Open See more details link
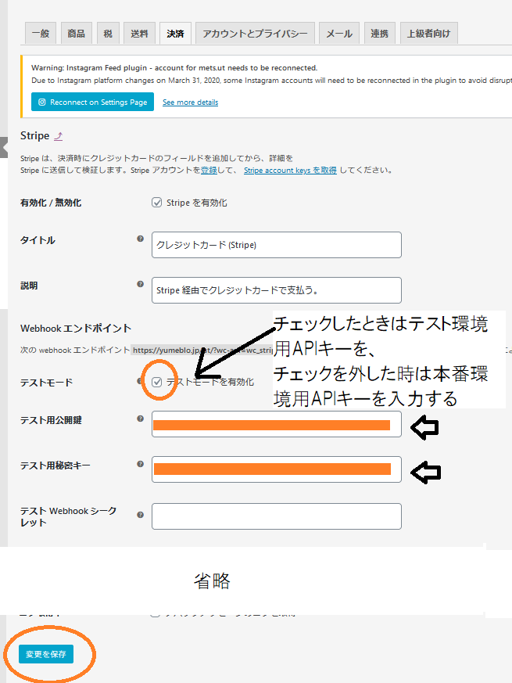 pyautogui.click(x=190, y=102)
